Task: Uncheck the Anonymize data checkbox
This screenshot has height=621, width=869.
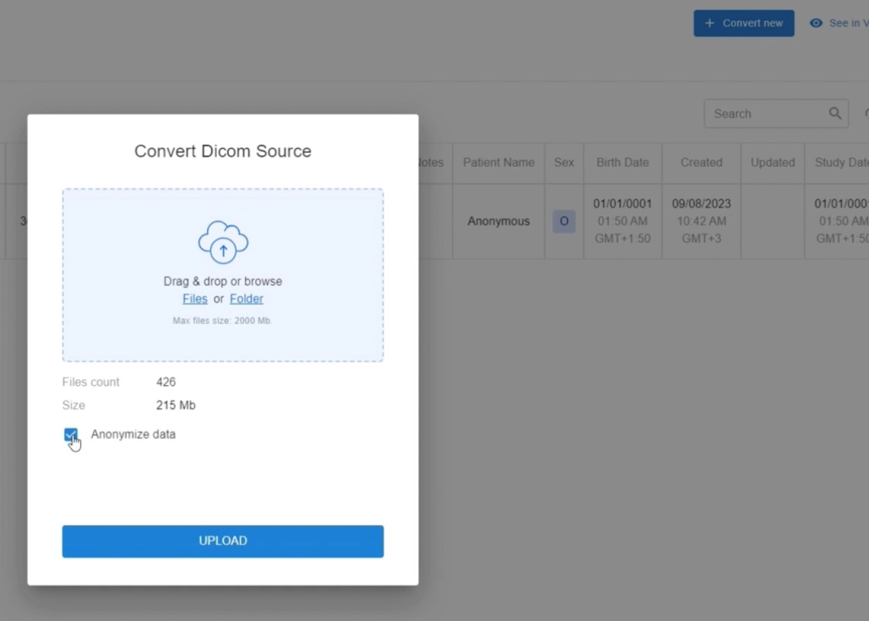Action: [x=71, y=435]
